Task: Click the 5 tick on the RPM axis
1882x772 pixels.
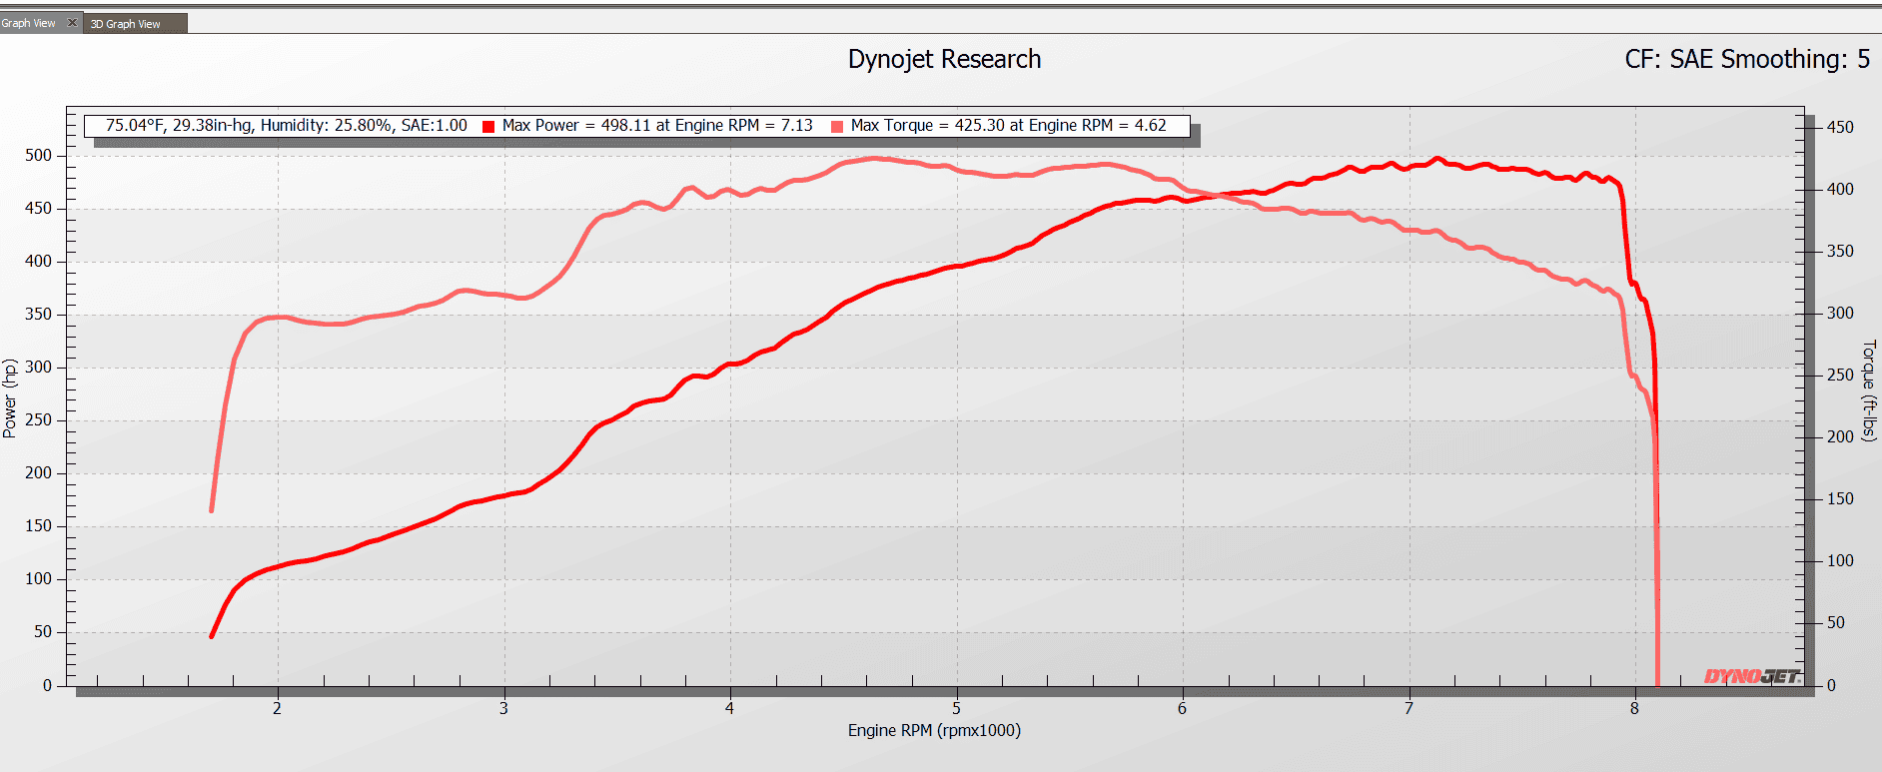Action: 956,708
